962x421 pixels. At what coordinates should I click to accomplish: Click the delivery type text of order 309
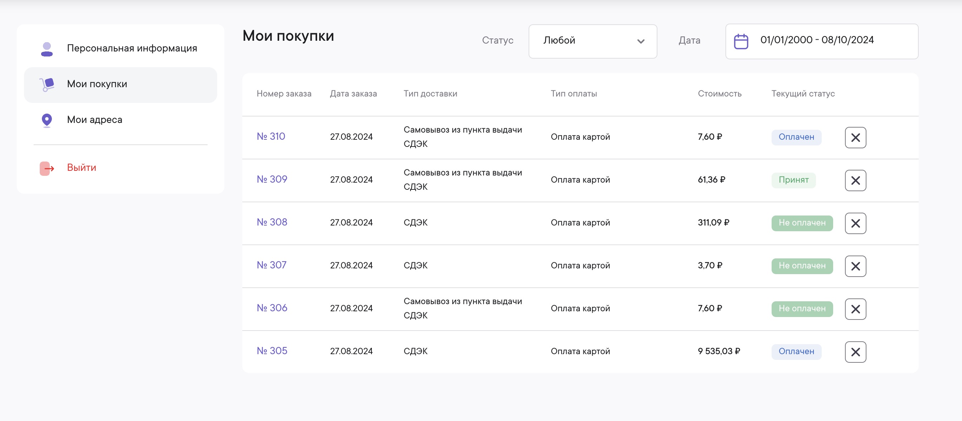click(x=463, y=180)
